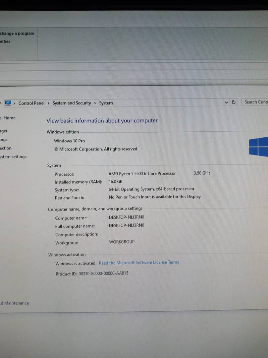268x358 pixels.
Task: Open Remote settings in the left sidebar
Action: (4, 140)
